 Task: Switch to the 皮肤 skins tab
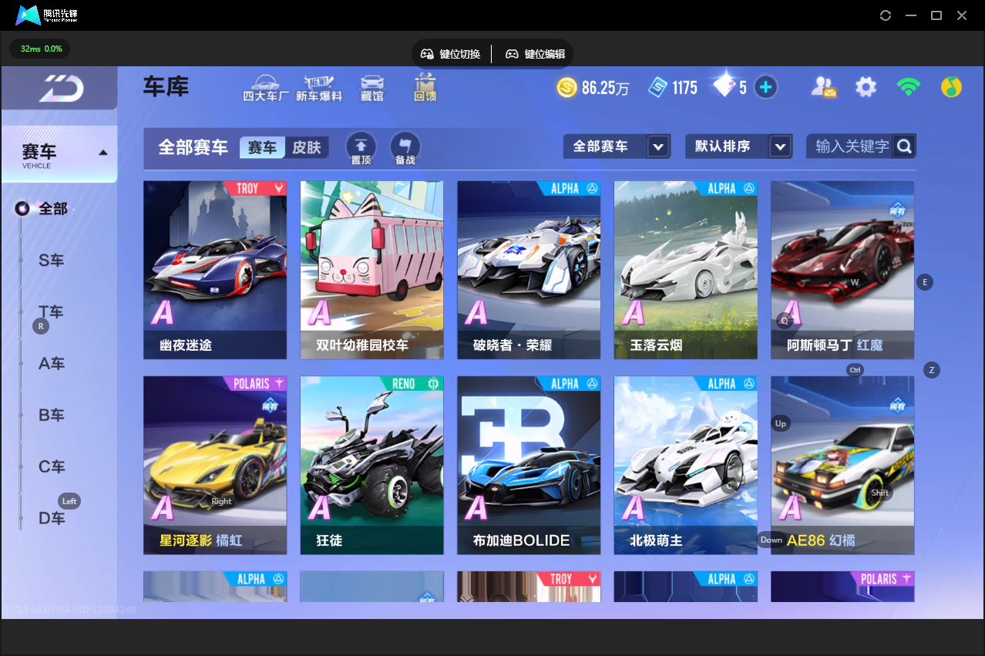[x=307, y=147]
